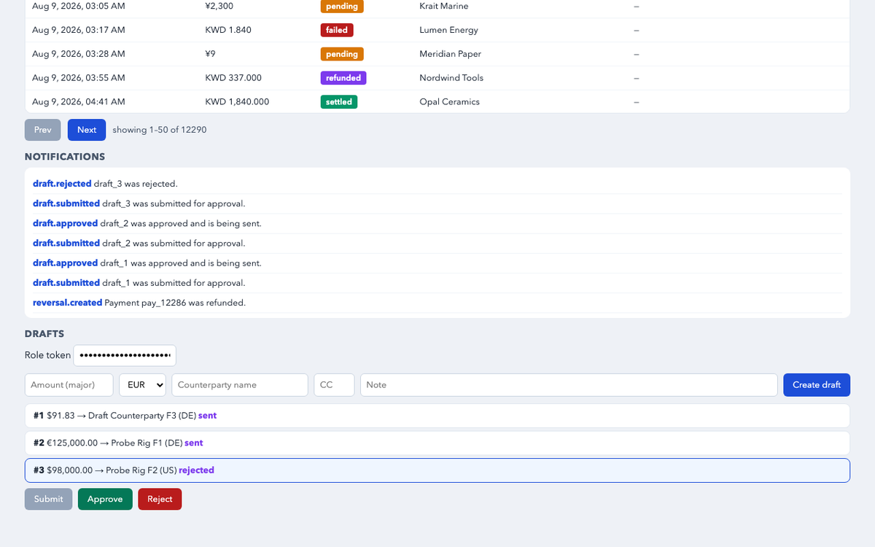Select draft #1 Draft Counterparty F3
This screenshot has height=547, width=875.
pyautogui.click(x=437, y=416)
